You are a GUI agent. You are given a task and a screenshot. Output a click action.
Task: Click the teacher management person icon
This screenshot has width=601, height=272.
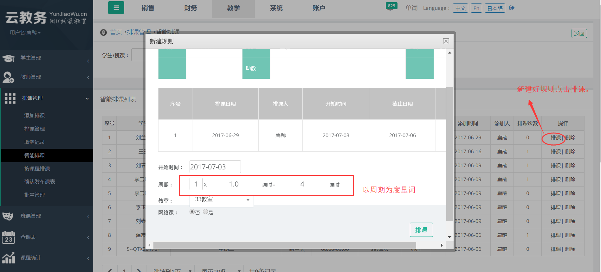click(8, 77)
